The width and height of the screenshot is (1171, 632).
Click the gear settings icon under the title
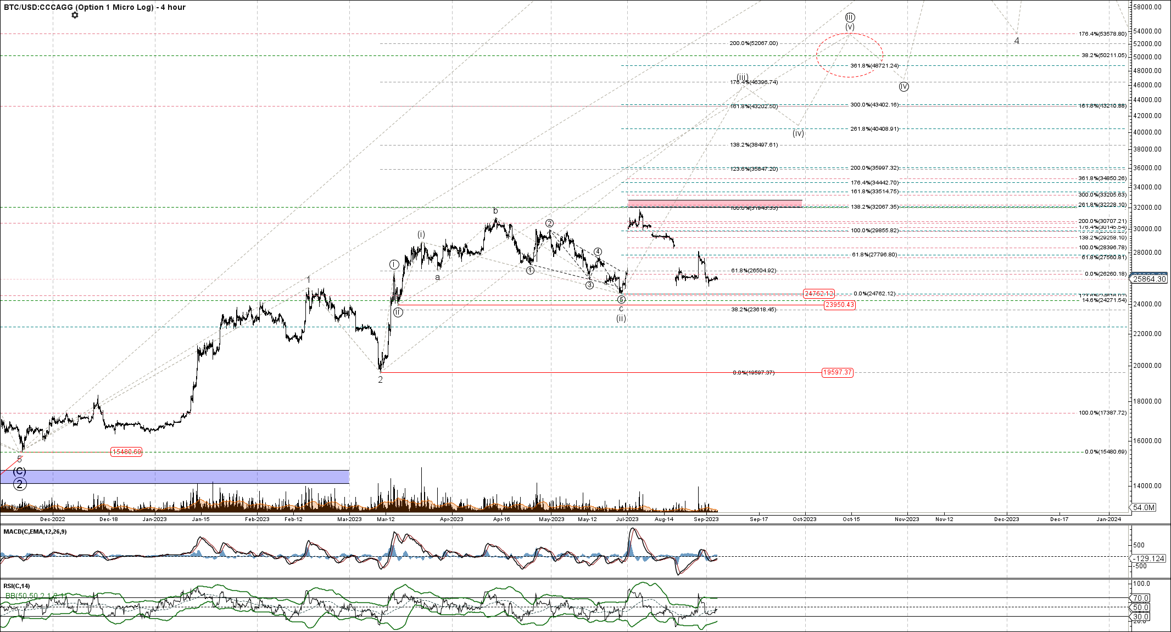coord(75,15)
